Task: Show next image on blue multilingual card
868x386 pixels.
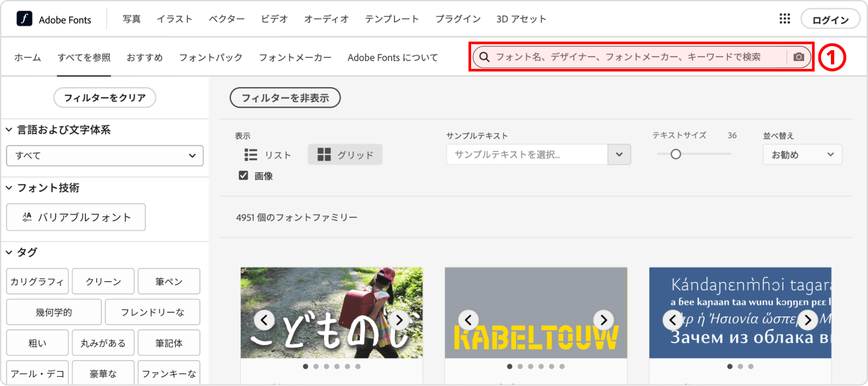Action: (807, 320)
